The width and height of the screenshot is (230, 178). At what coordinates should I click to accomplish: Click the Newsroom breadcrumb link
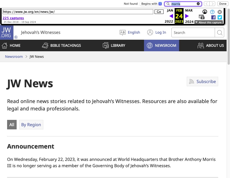tap(14, 57)
